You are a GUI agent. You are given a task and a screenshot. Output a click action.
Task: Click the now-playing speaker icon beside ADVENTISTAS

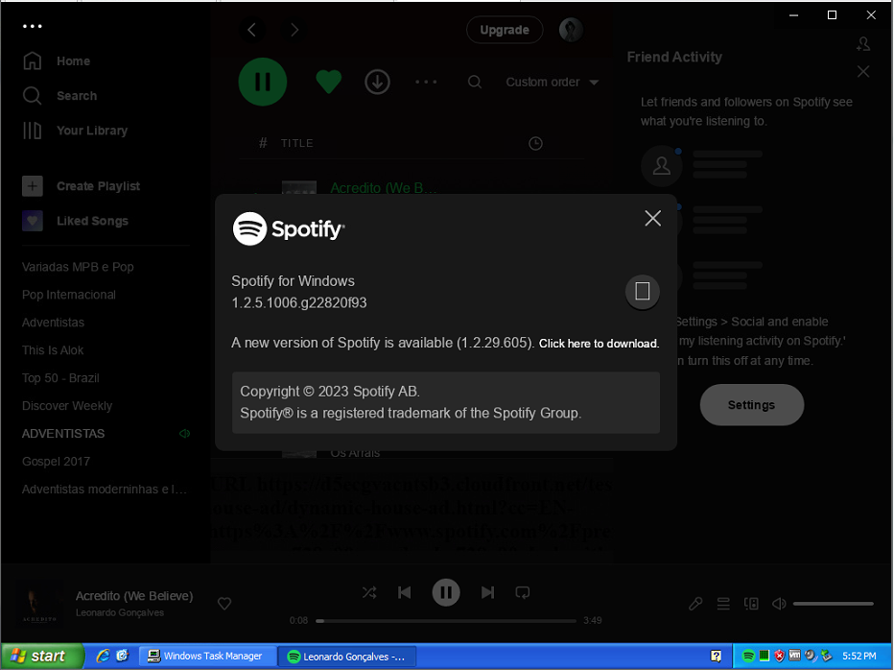coord(184,434)
